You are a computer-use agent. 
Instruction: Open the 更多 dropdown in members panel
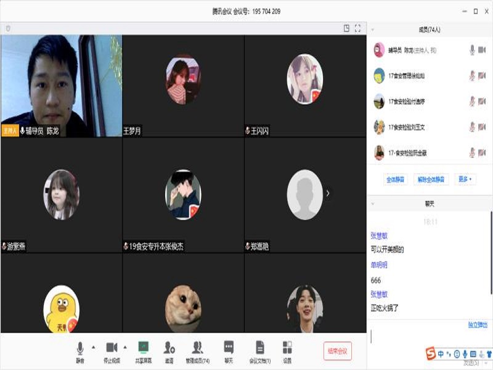(x=465, y=179)
